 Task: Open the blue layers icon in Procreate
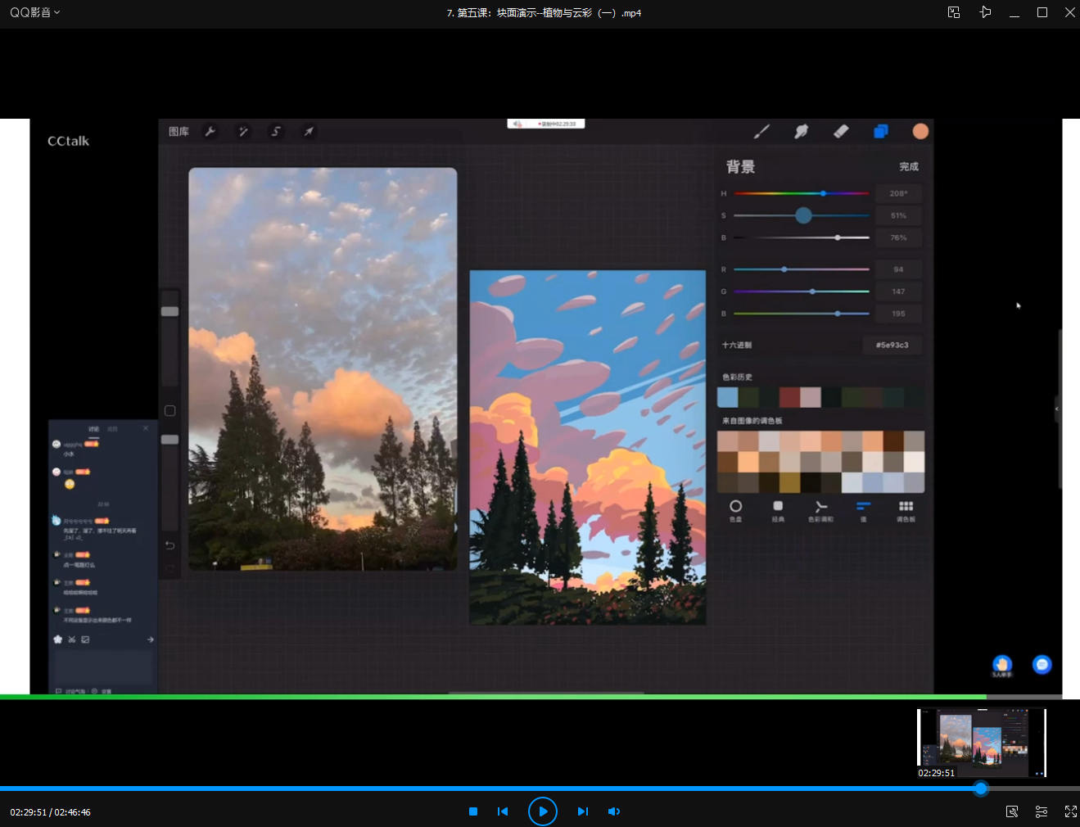881,132
